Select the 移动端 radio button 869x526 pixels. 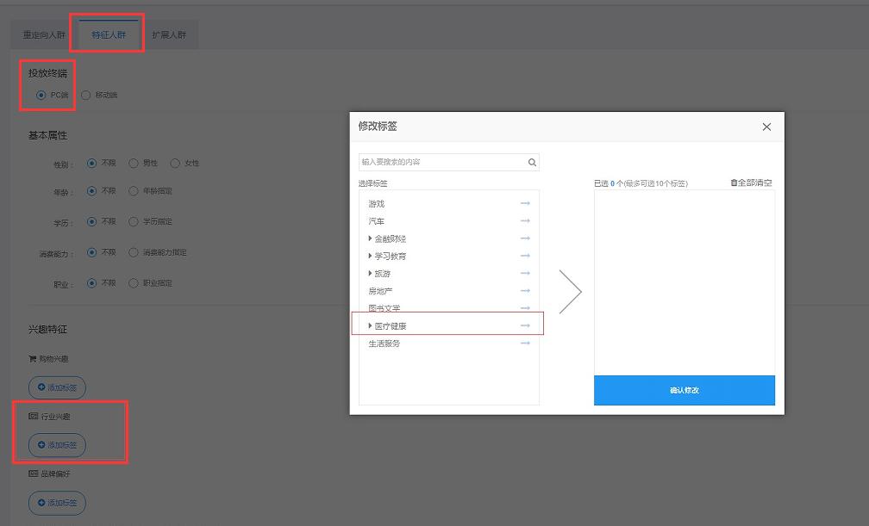(85, 95)
